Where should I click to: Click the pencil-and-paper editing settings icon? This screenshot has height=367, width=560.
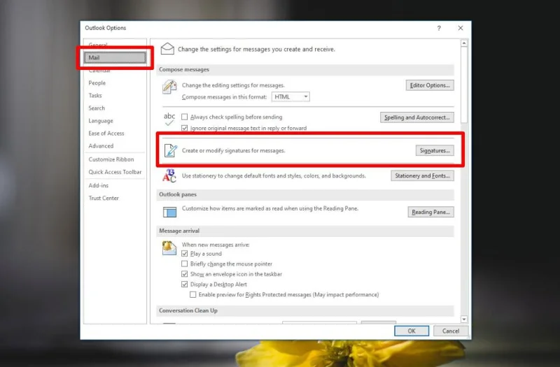169,87
